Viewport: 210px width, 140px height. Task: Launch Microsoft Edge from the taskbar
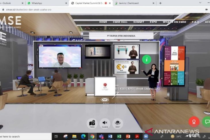click(83, 136)
